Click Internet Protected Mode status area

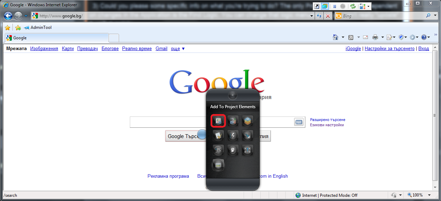tap(326, 195)
